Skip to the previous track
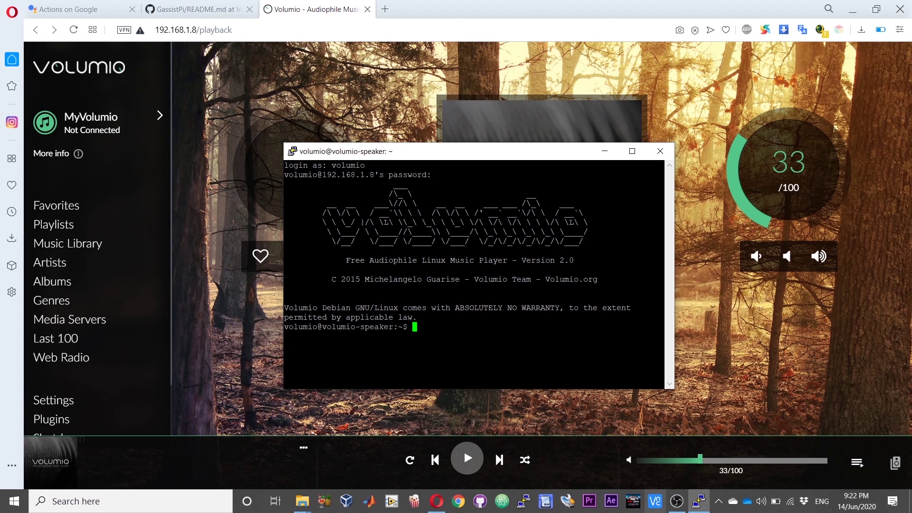Viewport: 912px width, 513px height. [x=435, y=460]
